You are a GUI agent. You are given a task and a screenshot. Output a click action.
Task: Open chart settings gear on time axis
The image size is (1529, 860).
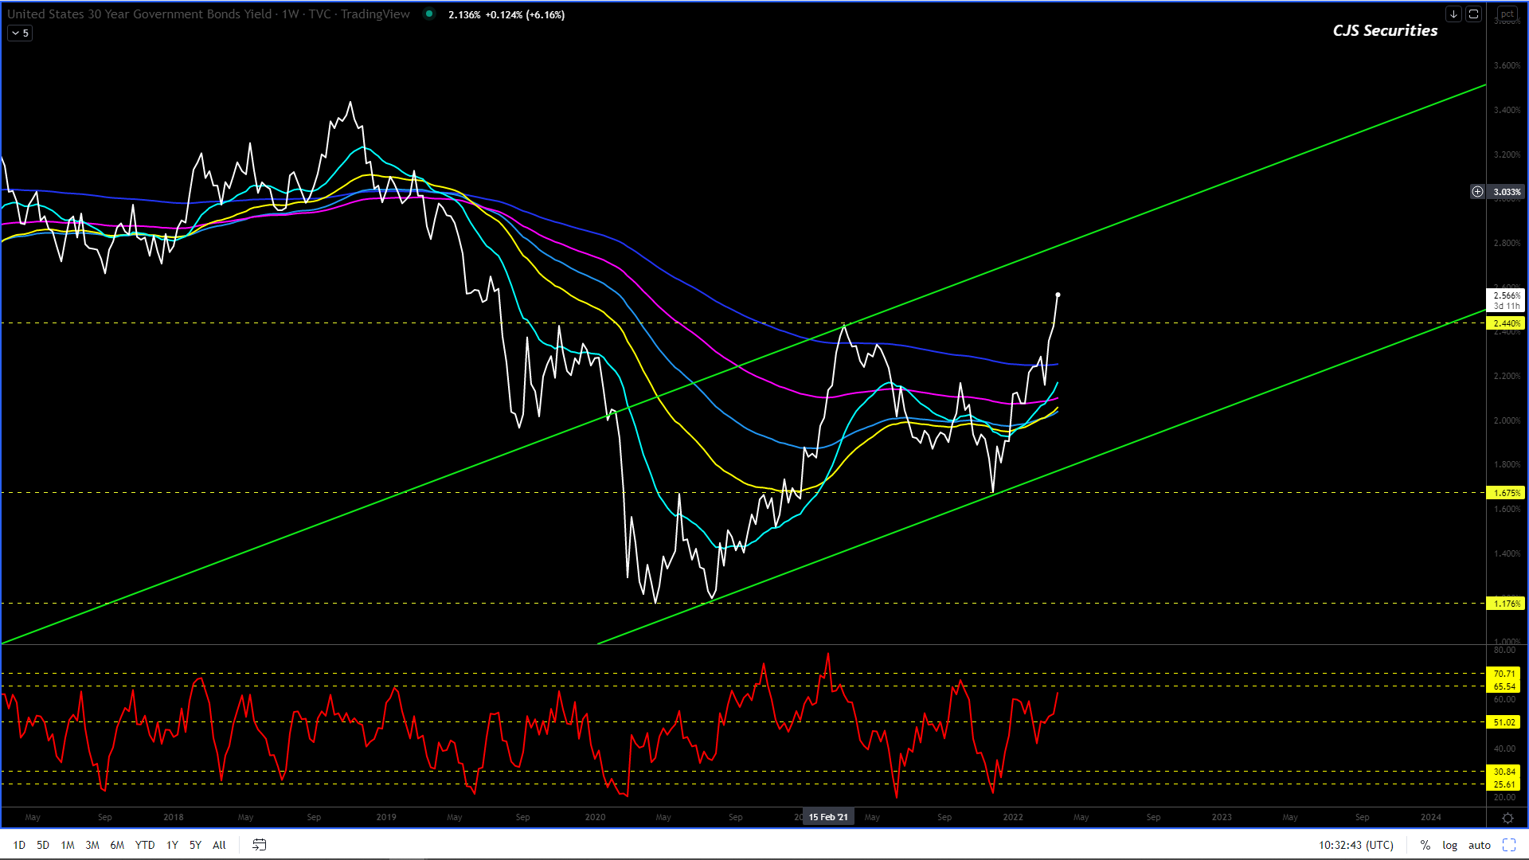[x=1507, y=818]
